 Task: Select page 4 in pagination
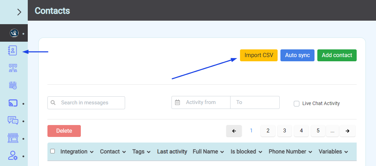(301, 131)
